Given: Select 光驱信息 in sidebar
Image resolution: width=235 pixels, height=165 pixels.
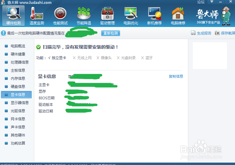Looking at the screenshot, I should [x=18, y=111].
